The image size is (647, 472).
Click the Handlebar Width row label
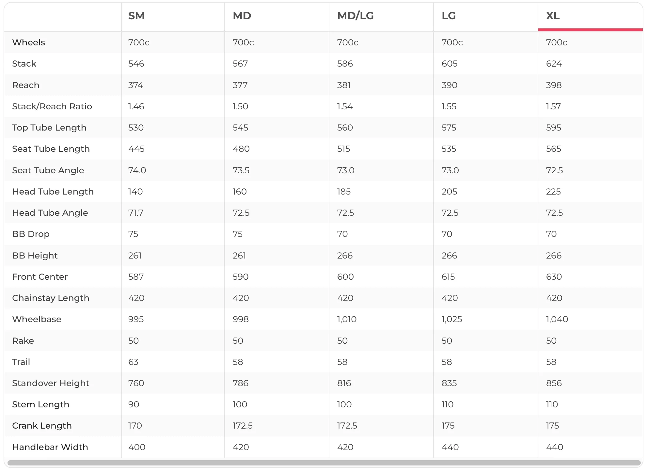coord(50,447)
